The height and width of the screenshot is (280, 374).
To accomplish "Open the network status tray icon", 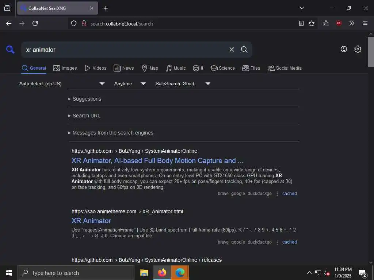I will tap(318, 273).
